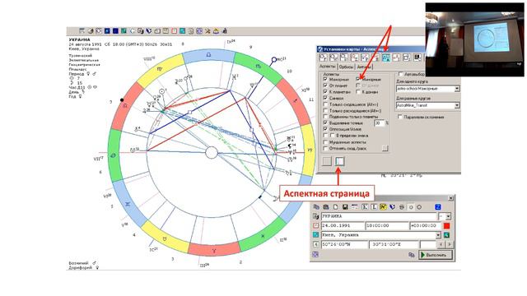This screenshot has height=296, width=527.
Task: Click the black-and-white icon ending the settings dialog toolbar
Action: 417,58
